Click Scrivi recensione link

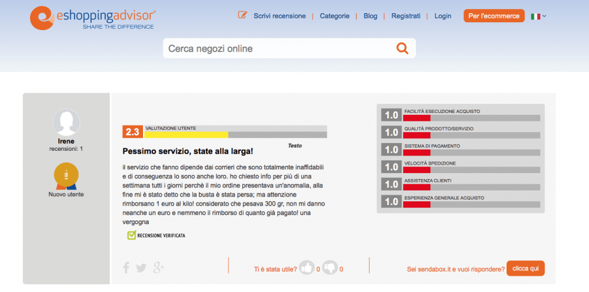[x=279, y=16]
